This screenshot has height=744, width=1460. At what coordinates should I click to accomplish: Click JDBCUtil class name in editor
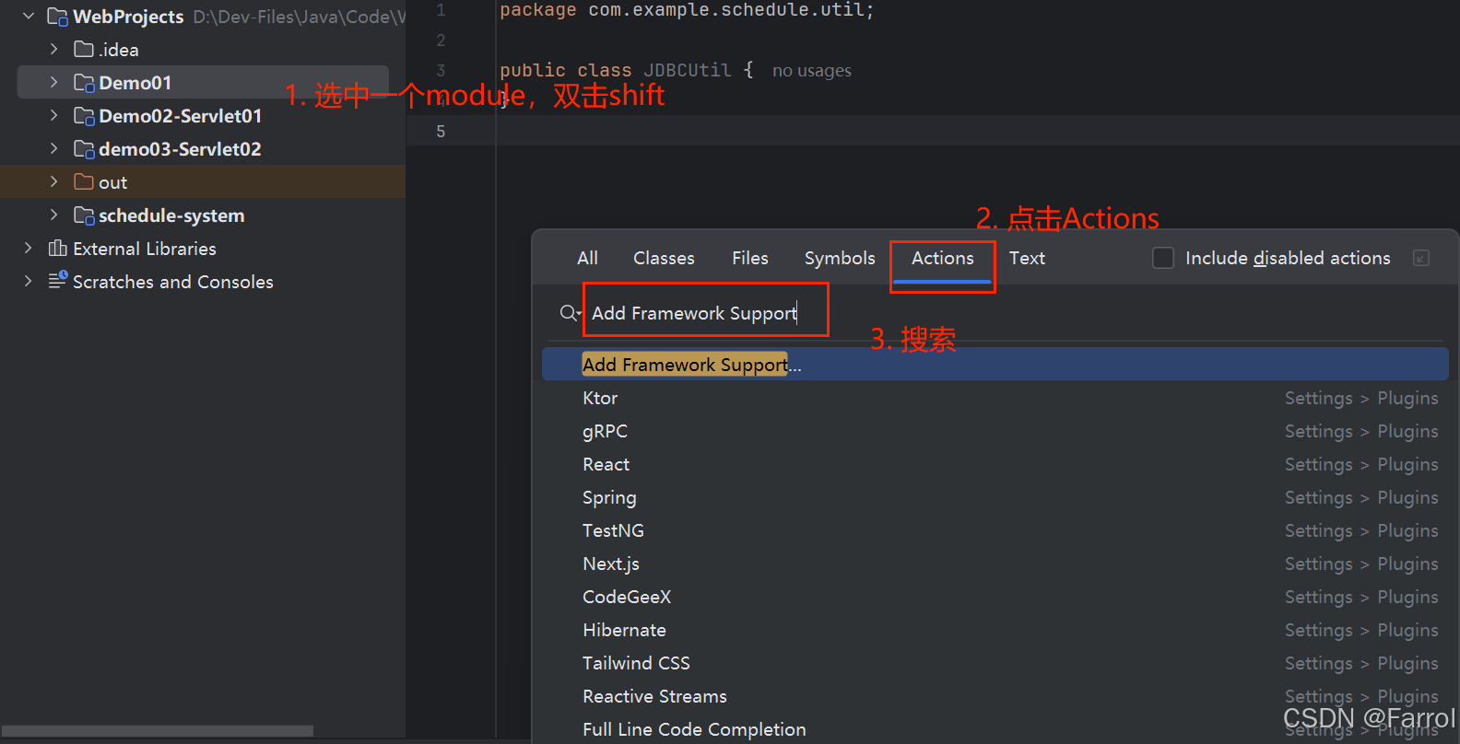tap(687, 70)
